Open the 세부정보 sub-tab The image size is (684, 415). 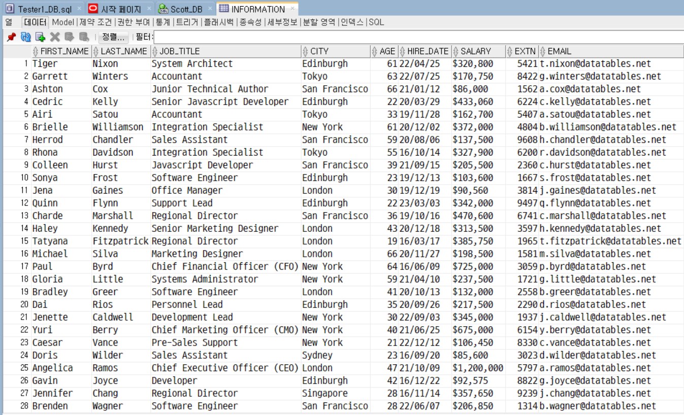point(282,22)
